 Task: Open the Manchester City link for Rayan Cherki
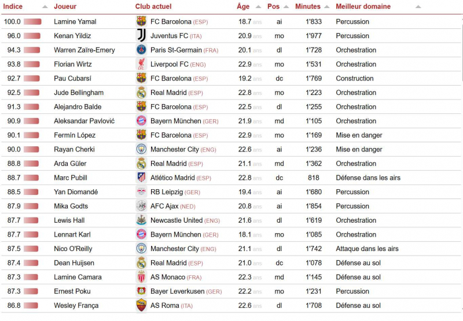[x=174, y=149]
